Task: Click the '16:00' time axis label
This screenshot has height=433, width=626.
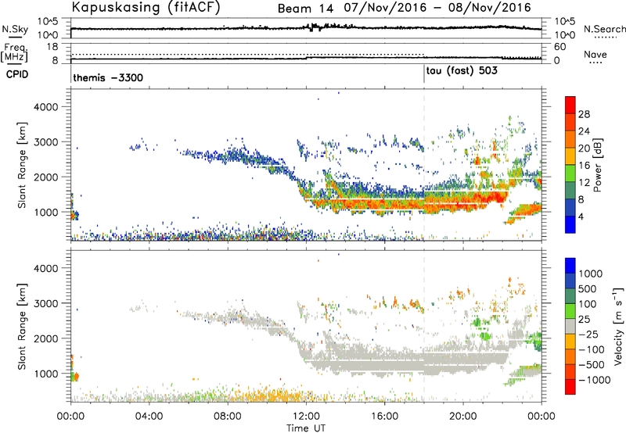Action: [384, 417]
